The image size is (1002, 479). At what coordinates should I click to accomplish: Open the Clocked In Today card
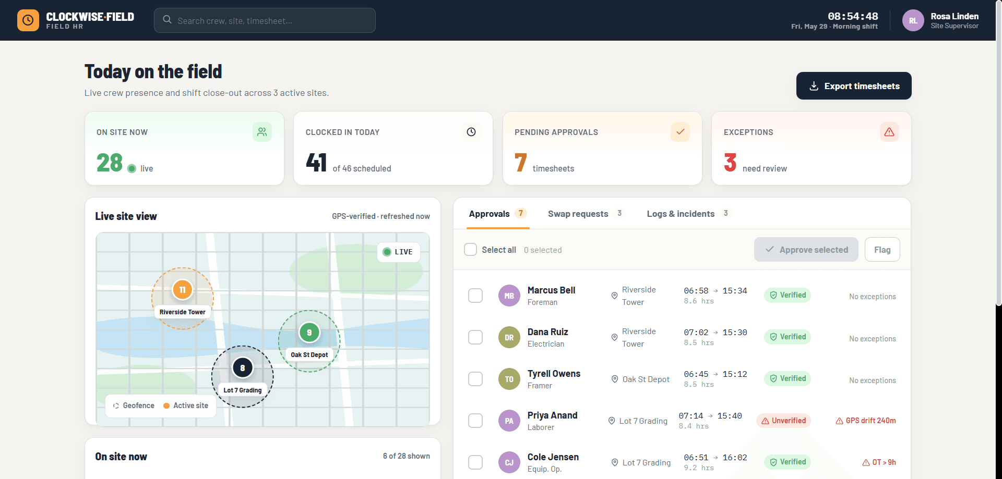click(393, 148)
